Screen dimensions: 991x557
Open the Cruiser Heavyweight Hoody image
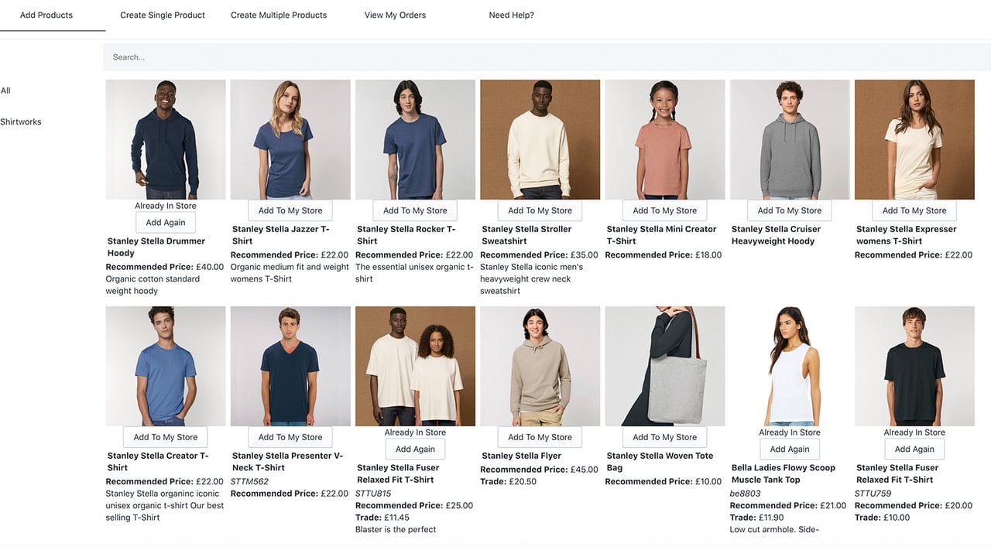[x=790, y=140]
